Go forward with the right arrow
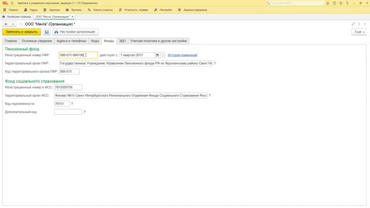 coord(13,24)
